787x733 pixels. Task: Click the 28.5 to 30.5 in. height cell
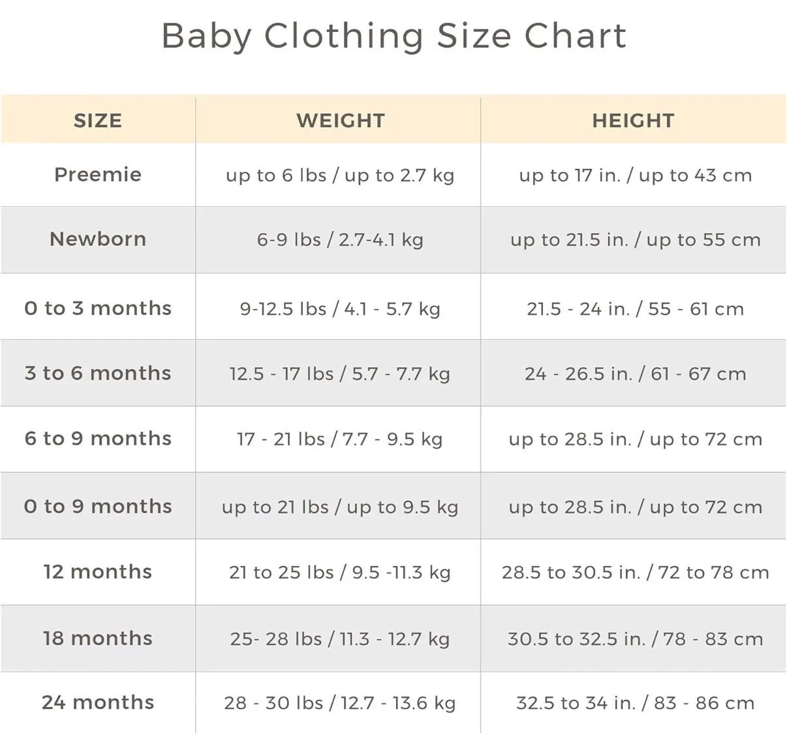[x=635, y=573]
